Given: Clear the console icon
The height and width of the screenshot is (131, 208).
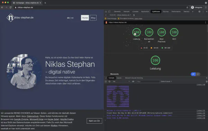Looking at the screenshot, I should point(110,81).
